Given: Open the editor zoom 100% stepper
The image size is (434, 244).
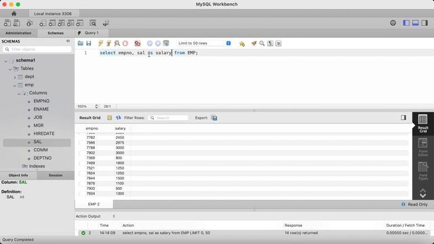Looking at the screenshot, I should [x=96, y=106].
